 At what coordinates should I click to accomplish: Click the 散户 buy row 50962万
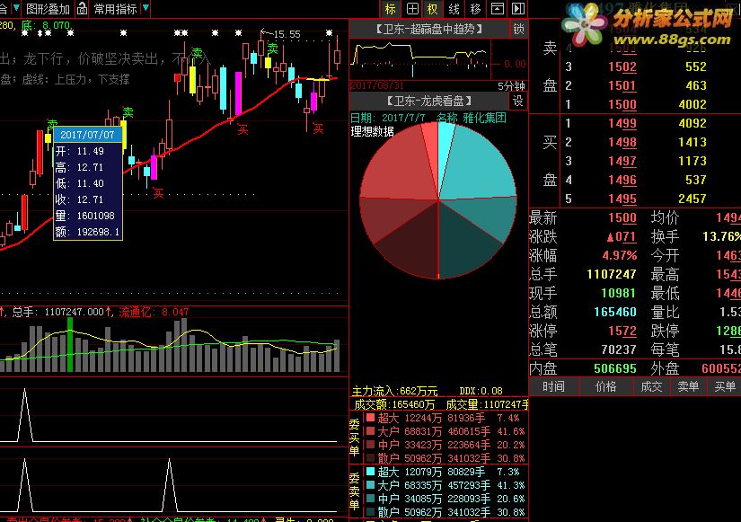pos(445,458)
